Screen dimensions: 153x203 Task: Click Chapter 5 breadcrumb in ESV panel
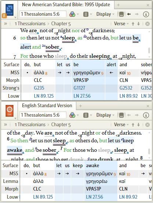point(61,125)
